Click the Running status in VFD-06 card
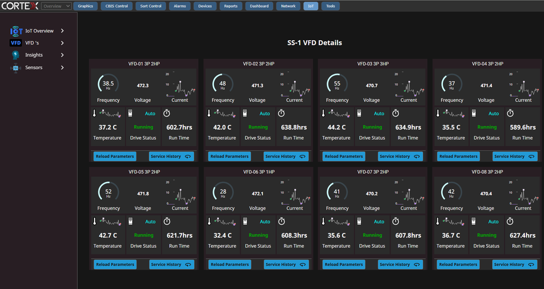This screenshot has width=544, height=289. (258, 235)
